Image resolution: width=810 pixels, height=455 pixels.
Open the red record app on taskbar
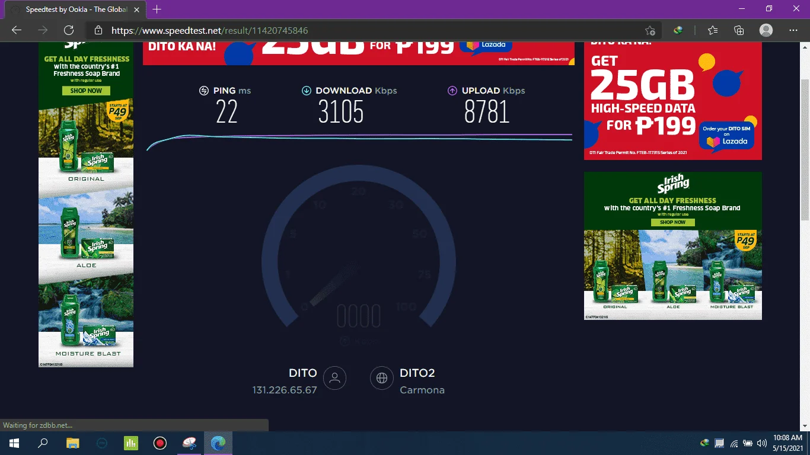pos(160,443)
